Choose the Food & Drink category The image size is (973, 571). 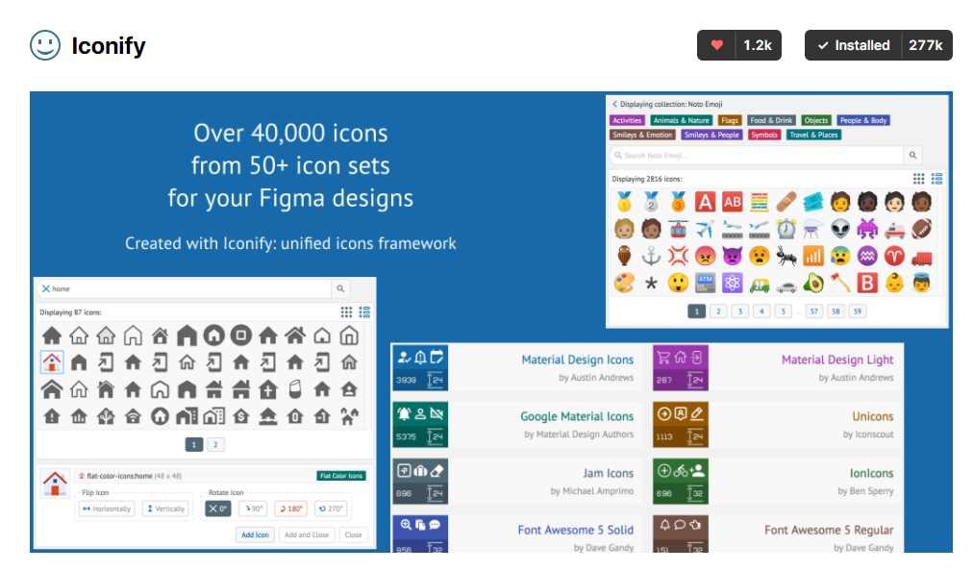(x=771, y=120)
